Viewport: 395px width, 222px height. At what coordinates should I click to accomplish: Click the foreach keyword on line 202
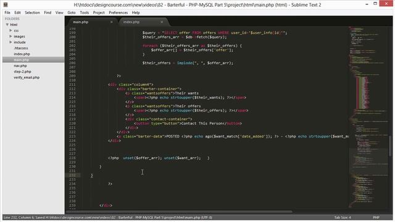(150, 46)
